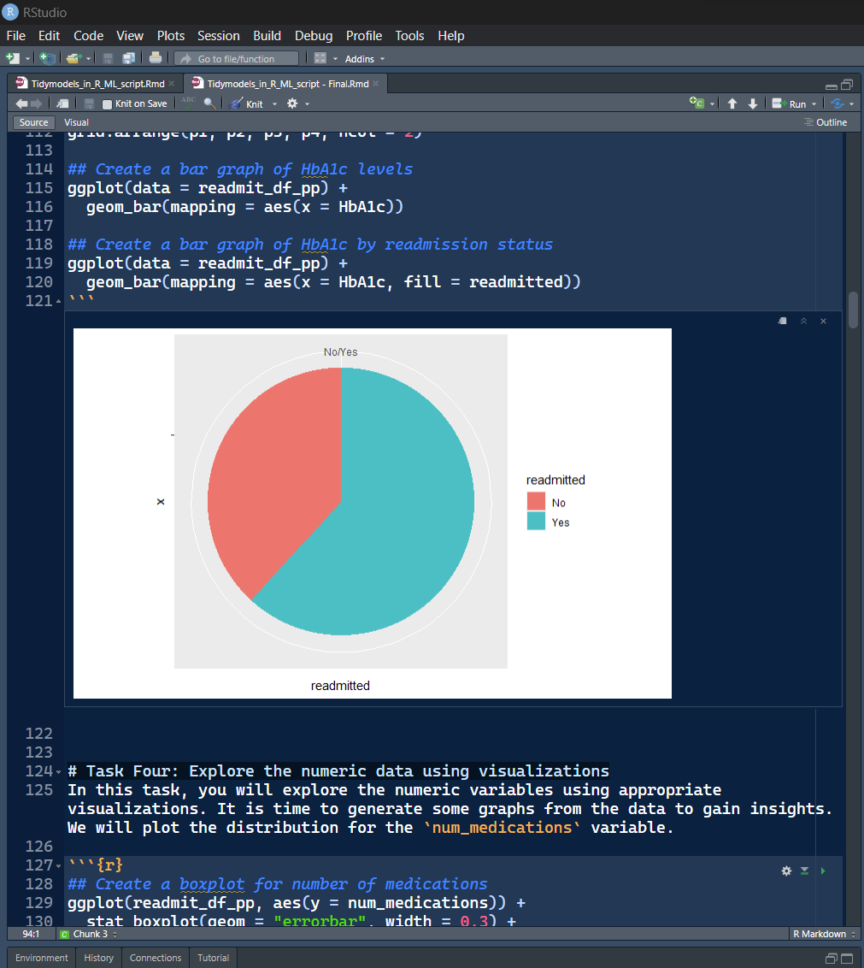Go to previous chunk up arrow
The image size is (864, 968).
tap(732, 103)
